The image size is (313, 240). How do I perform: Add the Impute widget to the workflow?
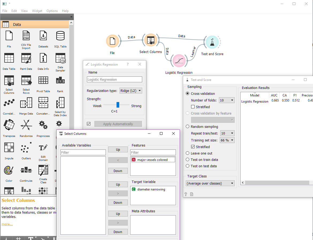point(9,147)
